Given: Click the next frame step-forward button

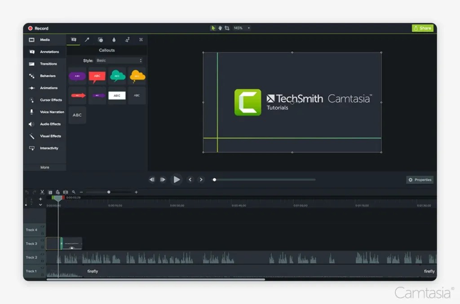Looking at the screenshot, I should coord(163,179).
